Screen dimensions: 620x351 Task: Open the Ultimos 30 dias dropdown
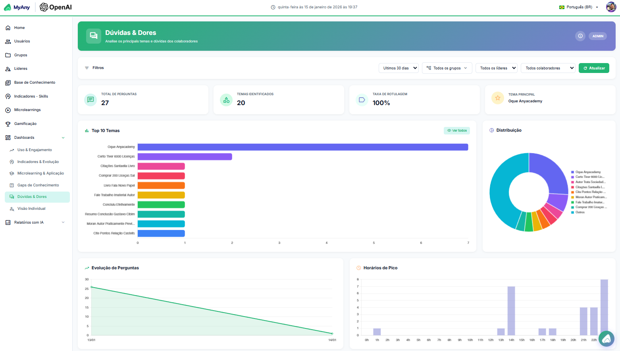pyautogui.click(x=399, y=68)
